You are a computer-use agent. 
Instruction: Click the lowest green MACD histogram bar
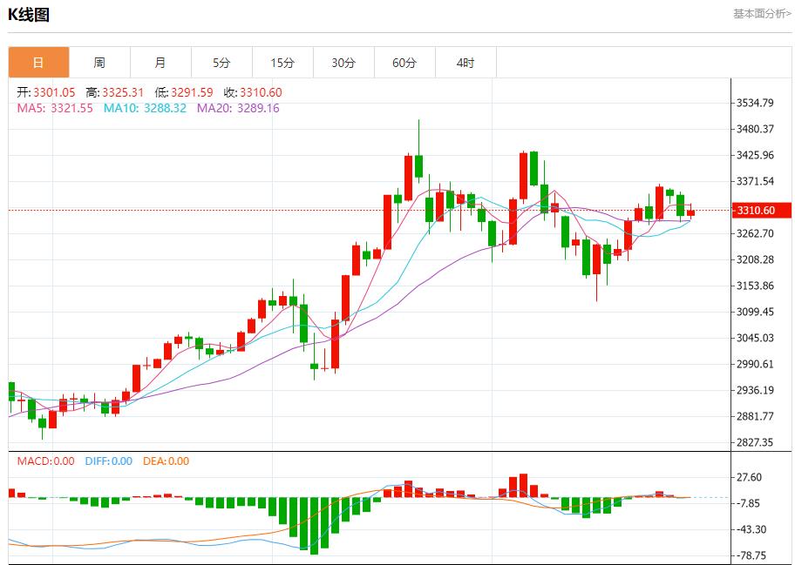[314, 526]
